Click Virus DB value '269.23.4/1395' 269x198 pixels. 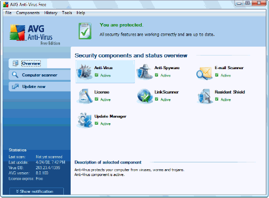pyautogui.click(x=48, y=168)
